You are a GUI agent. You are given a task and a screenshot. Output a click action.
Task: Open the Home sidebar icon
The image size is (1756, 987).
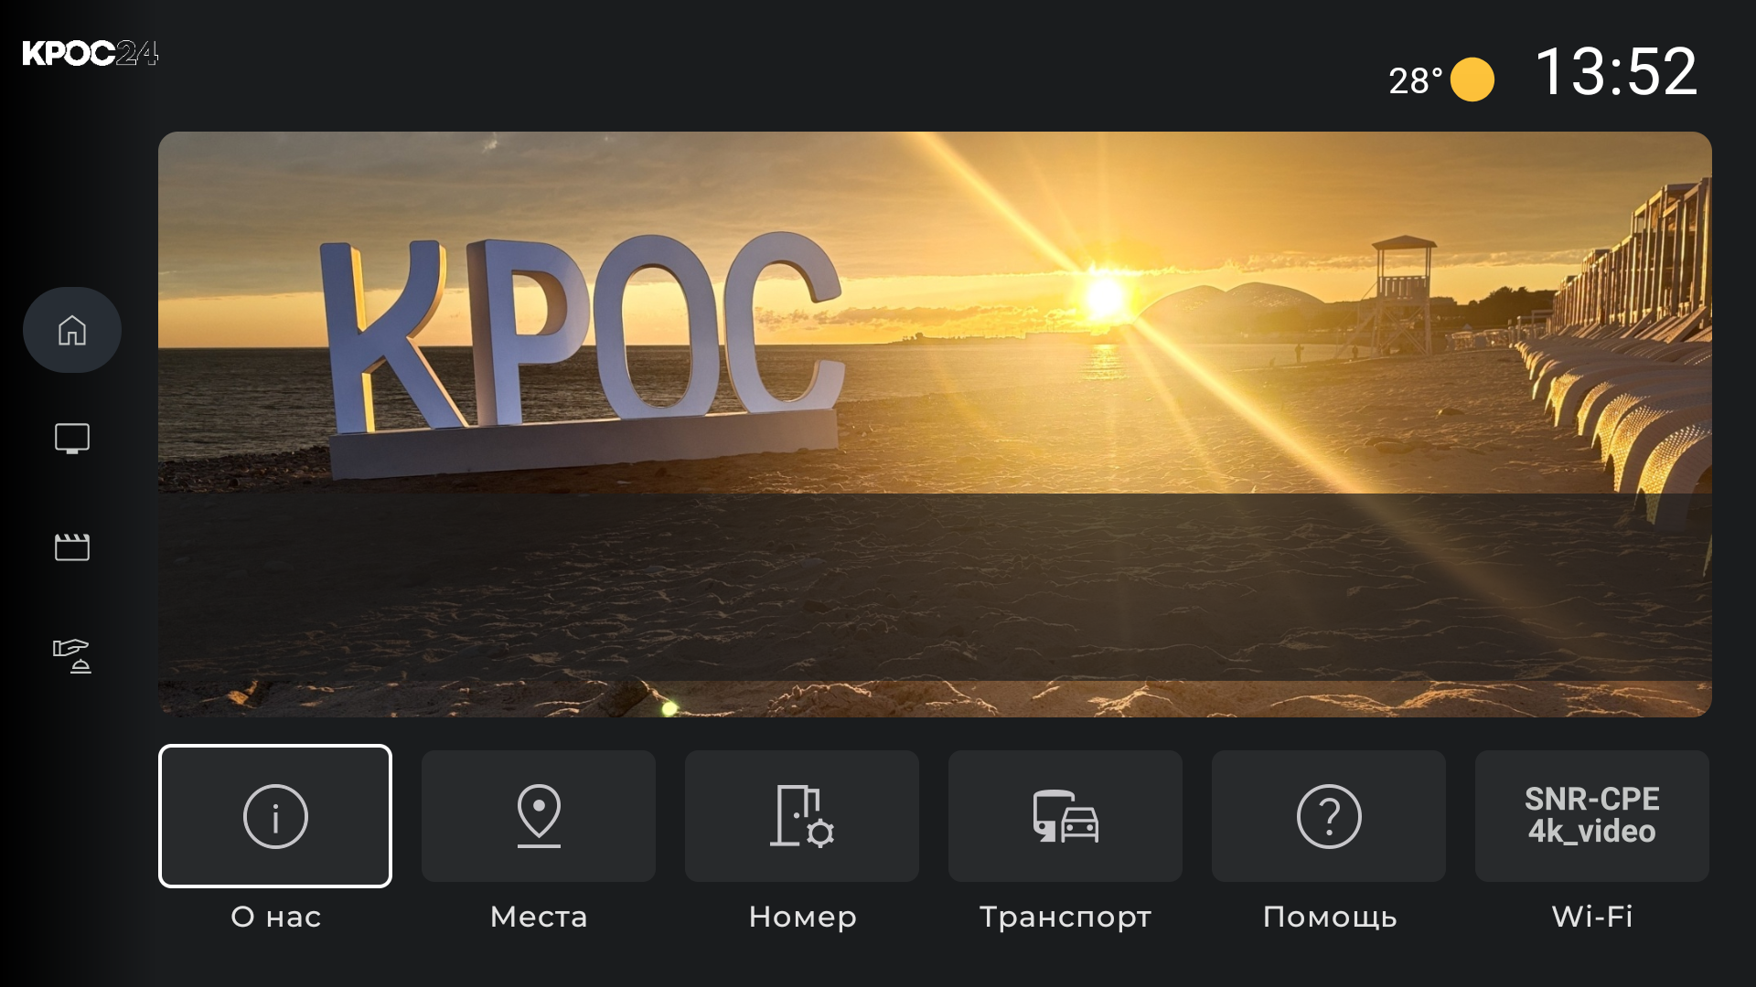(x=72, y=330)
